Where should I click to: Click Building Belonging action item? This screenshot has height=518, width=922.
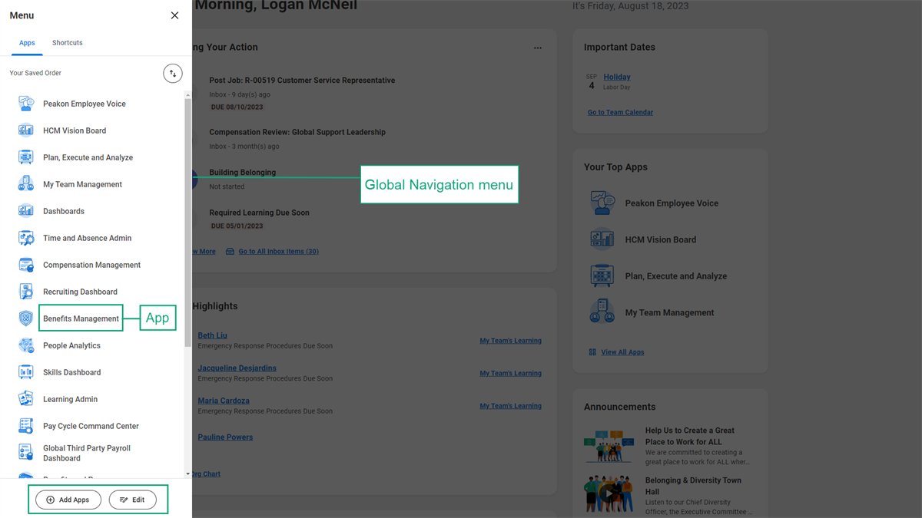[242, 173]
